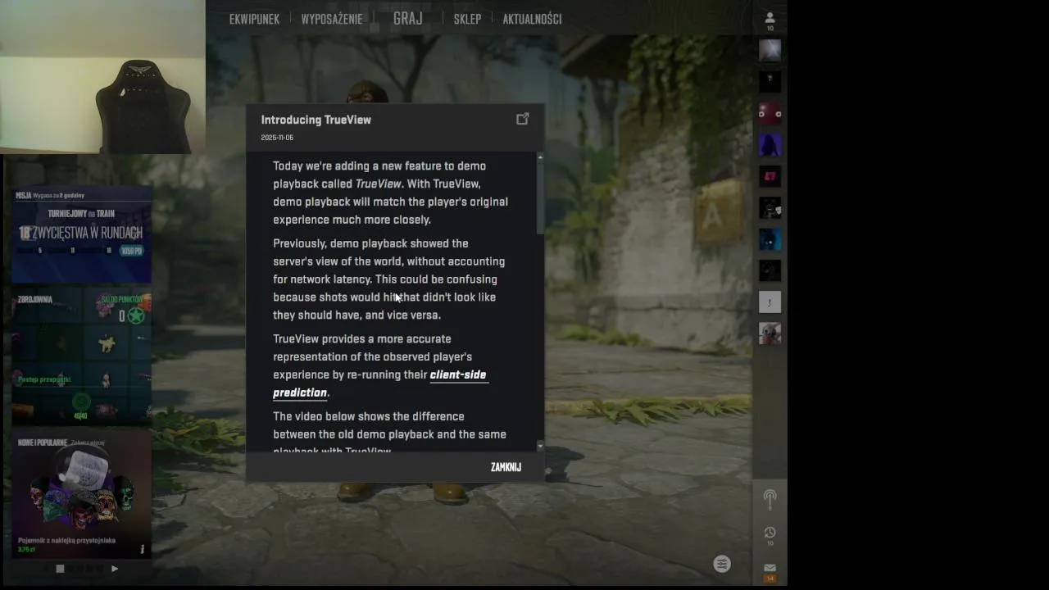
Task: Open the EKWIPUNEK menu tab
Action: [254, 19]
